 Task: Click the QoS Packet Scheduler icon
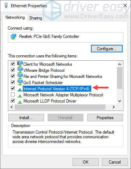click(x=20, y=82)
